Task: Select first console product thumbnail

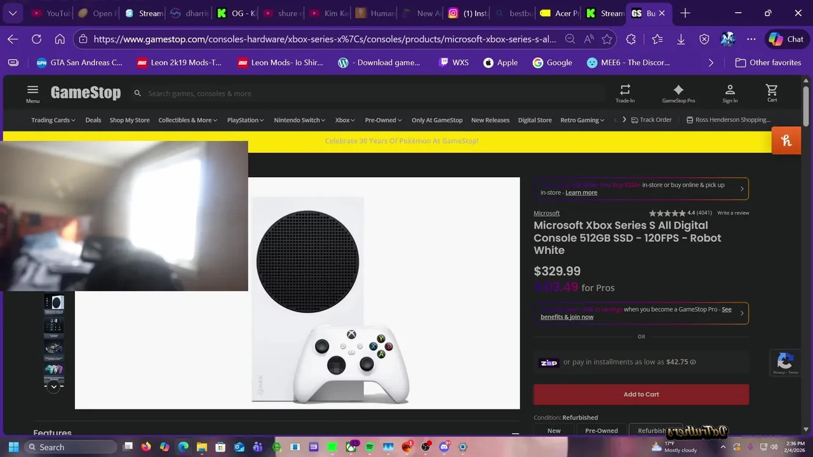Action: click(x=54, y=303)
